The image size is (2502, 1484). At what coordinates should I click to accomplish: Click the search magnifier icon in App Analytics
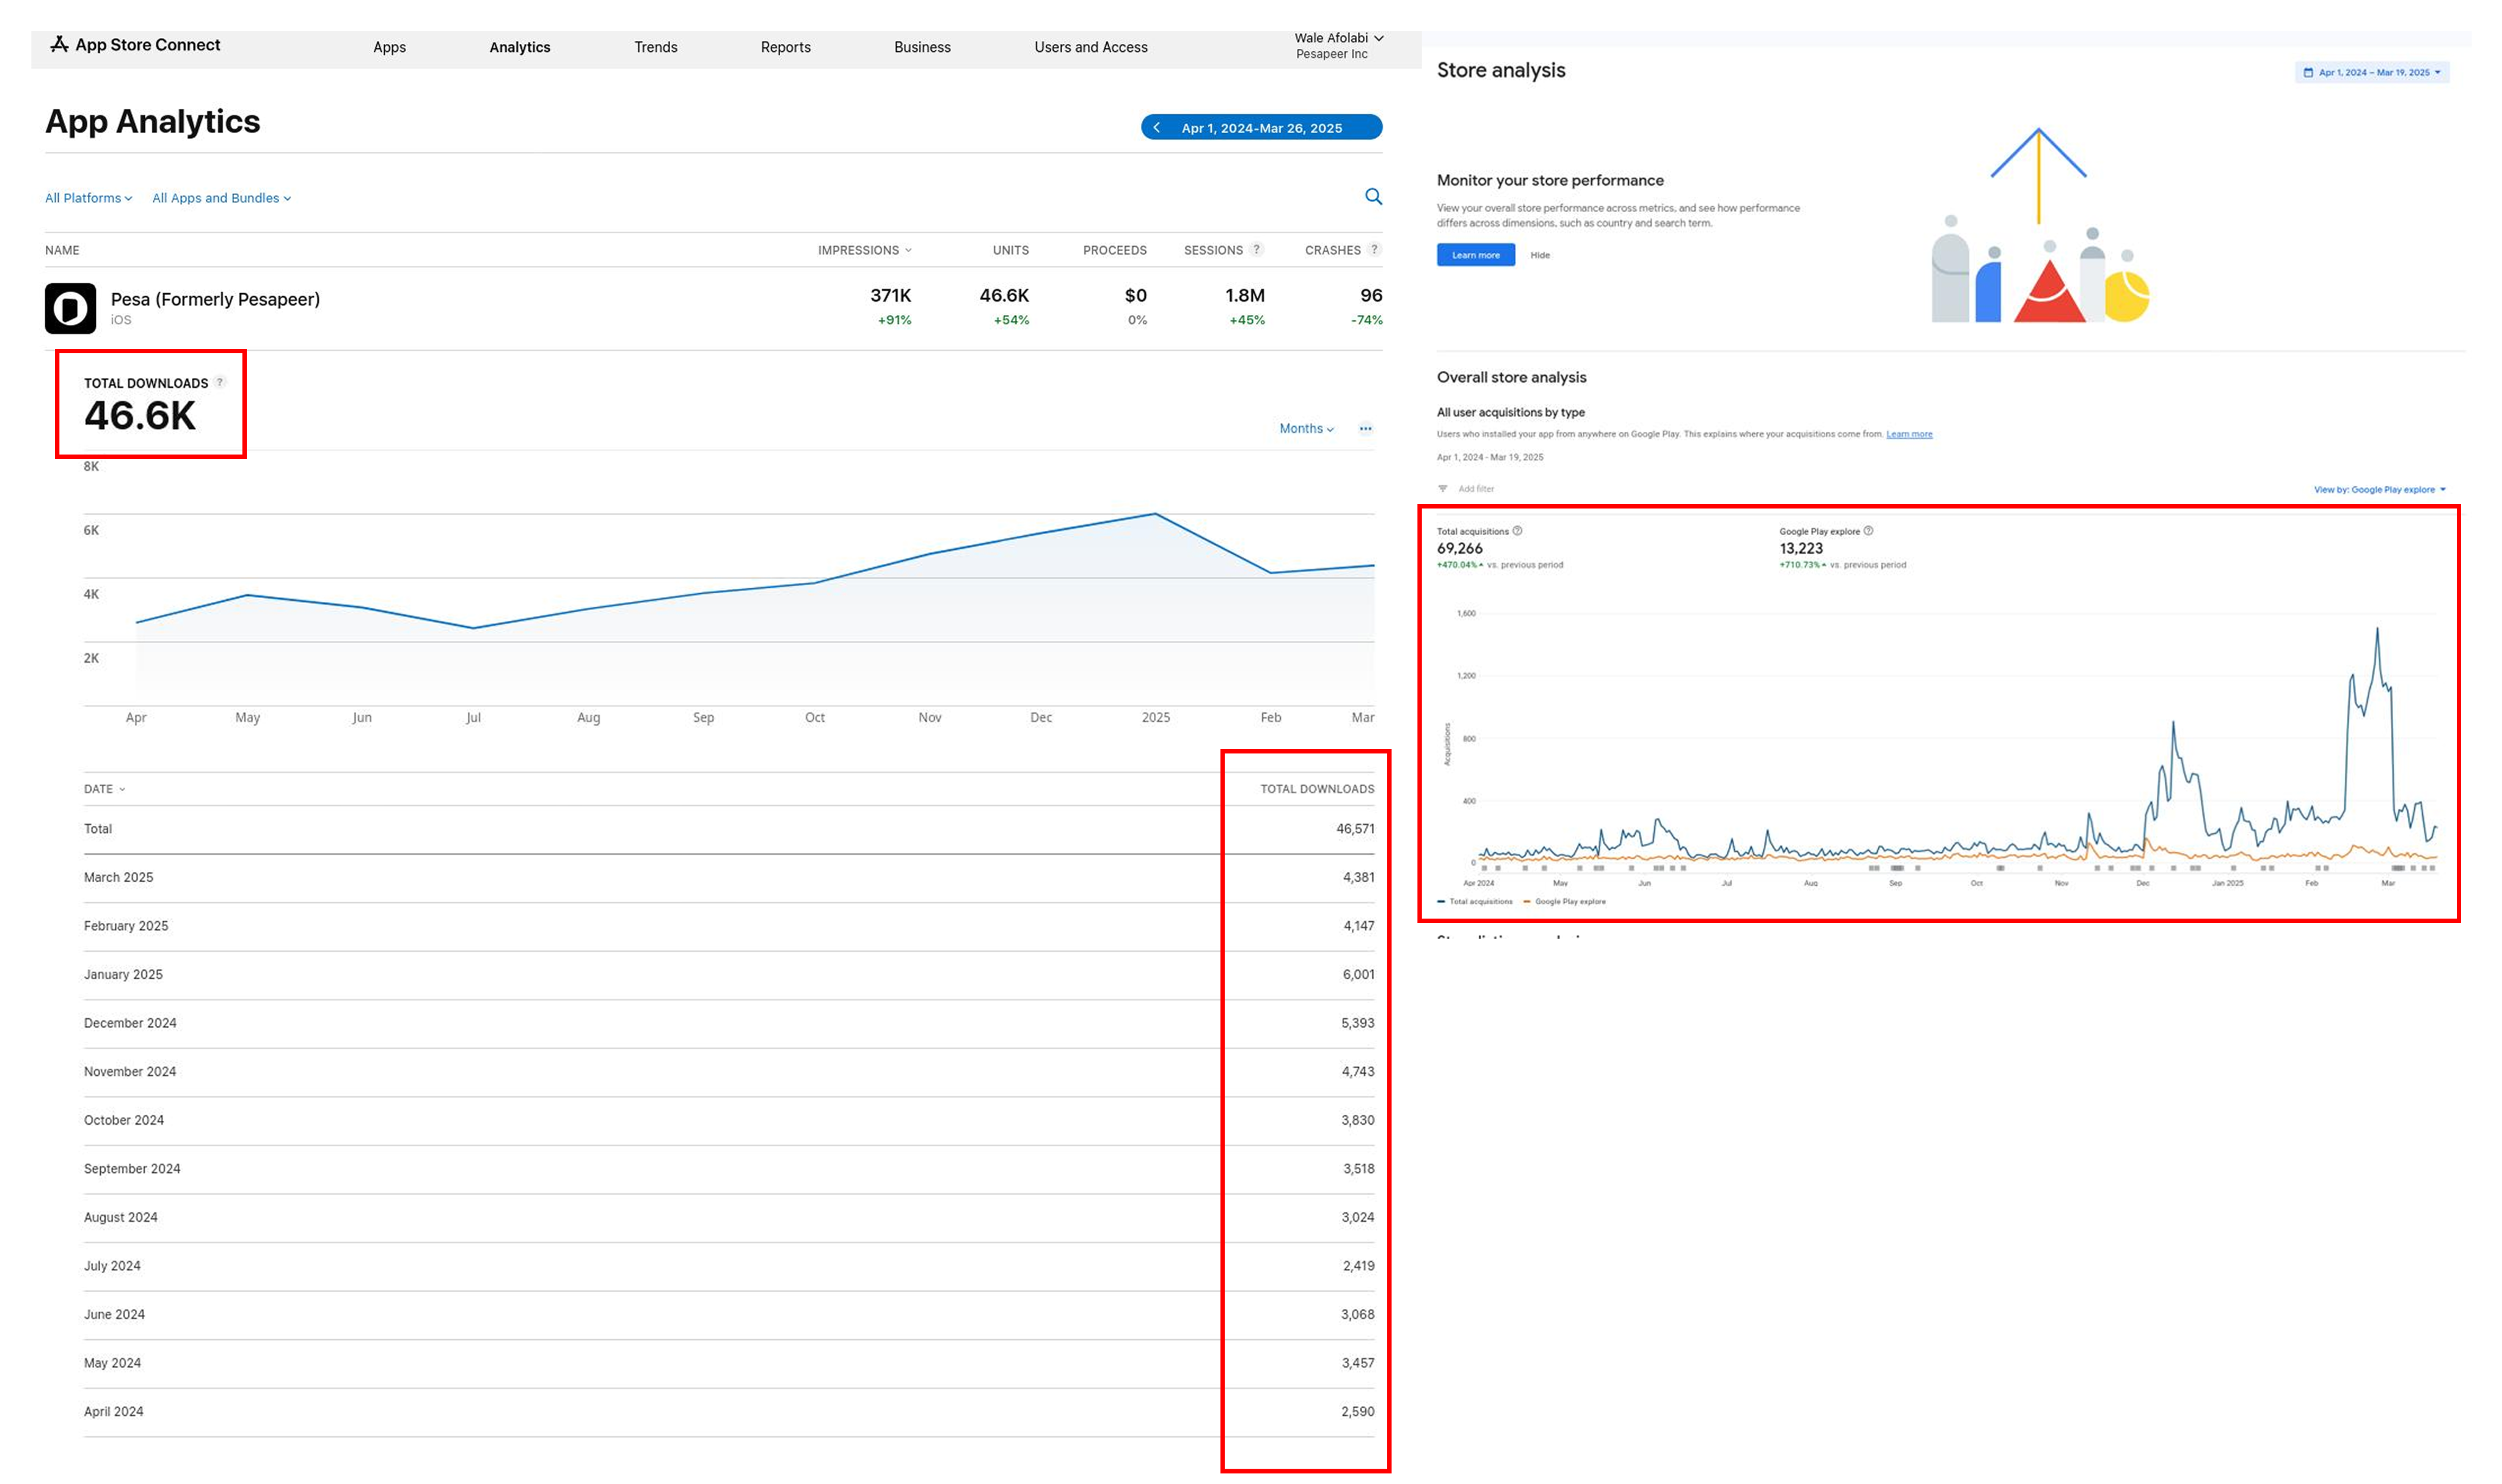click(1373, 197)
